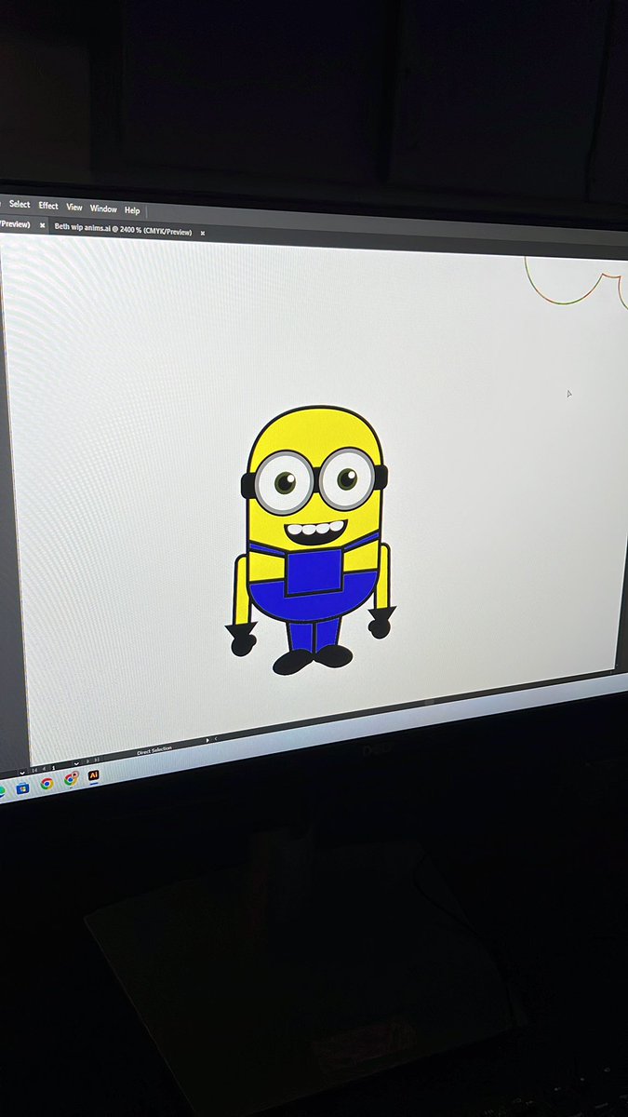
Task: Open Google Chrome from the taskbar
Action: 47,783
